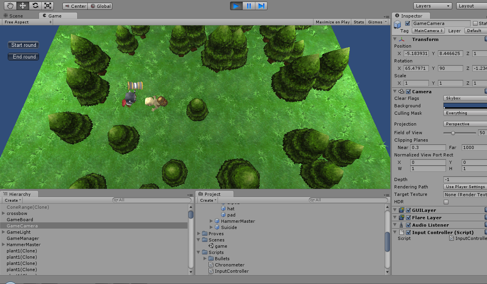This screenshot has width=487, height=284.
Task: Toggle the Stats overlay in Game view
Action: 359,22
